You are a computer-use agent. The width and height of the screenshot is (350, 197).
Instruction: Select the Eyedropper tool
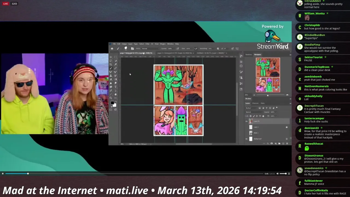point(115,65)
